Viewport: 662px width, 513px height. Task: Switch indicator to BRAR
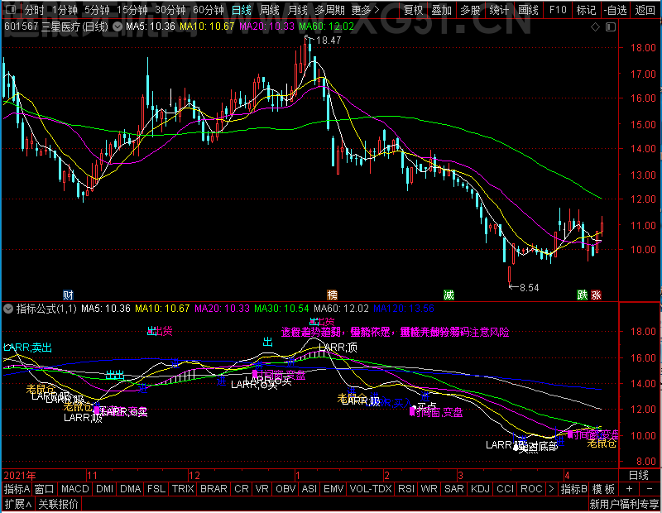coord(213,489)
